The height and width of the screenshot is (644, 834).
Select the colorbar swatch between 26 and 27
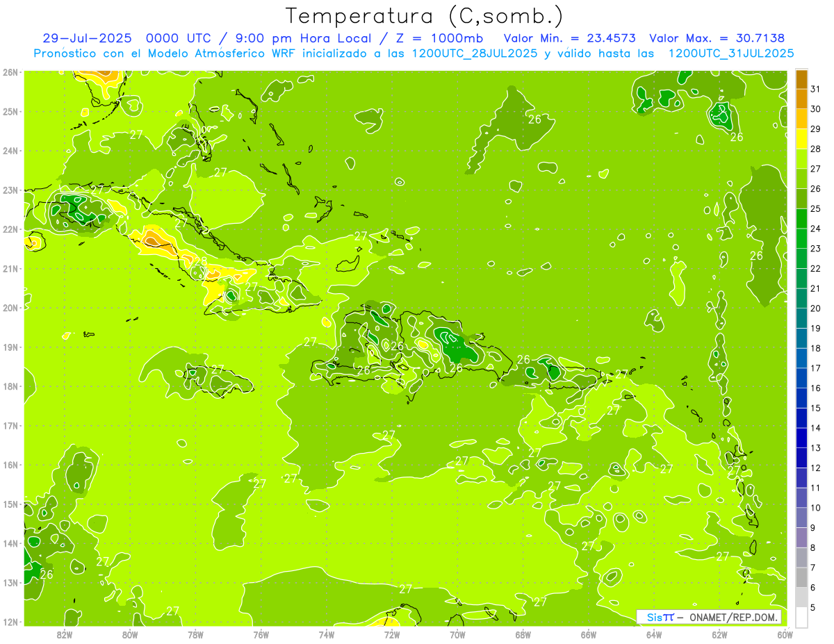tap(801, 179)
